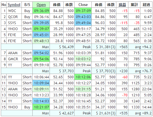Click open time 09:45:01 for FEYE
Screen dimensions: 153x117
41,35
